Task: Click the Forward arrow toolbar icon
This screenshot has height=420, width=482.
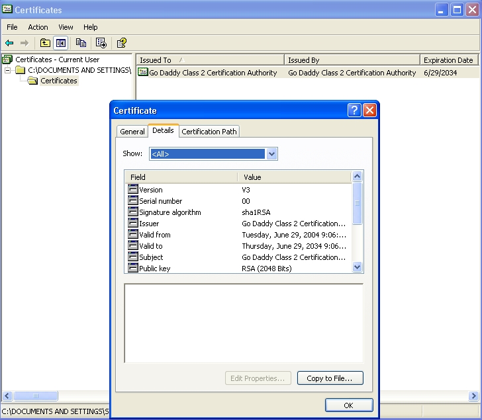Action: point(24,43)
